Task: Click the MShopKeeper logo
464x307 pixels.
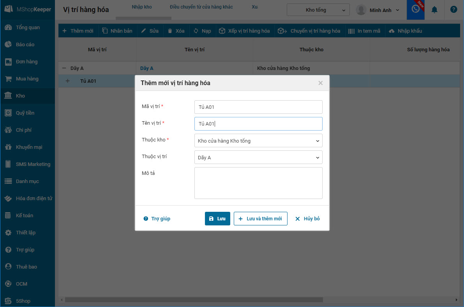Action: tap(28, 9)
